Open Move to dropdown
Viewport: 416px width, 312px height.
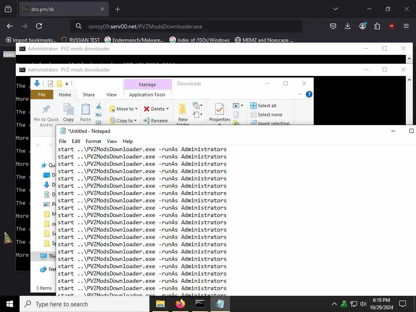click(123, 109)
